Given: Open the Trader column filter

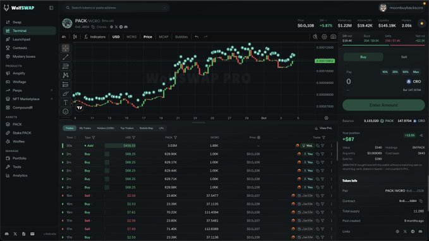Looking at the screenshot, I should [x=323, y=138].
